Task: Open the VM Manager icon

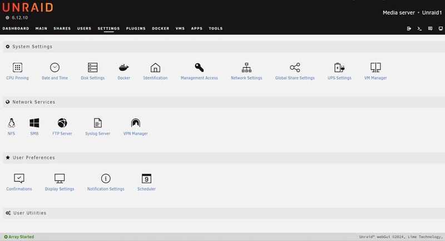Action: tap(375, 67)
